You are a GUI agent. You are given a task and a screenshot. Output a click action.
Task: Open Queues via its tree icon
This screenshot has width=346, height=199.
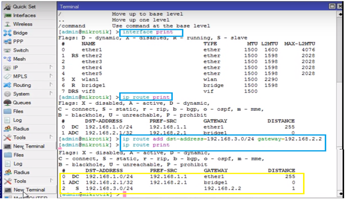(x=7, y=102)
